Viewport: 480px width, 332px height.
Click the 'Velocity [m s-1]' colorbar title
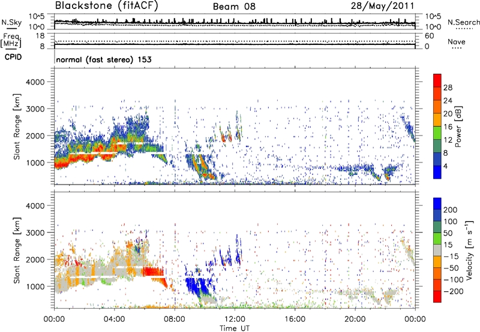coord(469,250)
